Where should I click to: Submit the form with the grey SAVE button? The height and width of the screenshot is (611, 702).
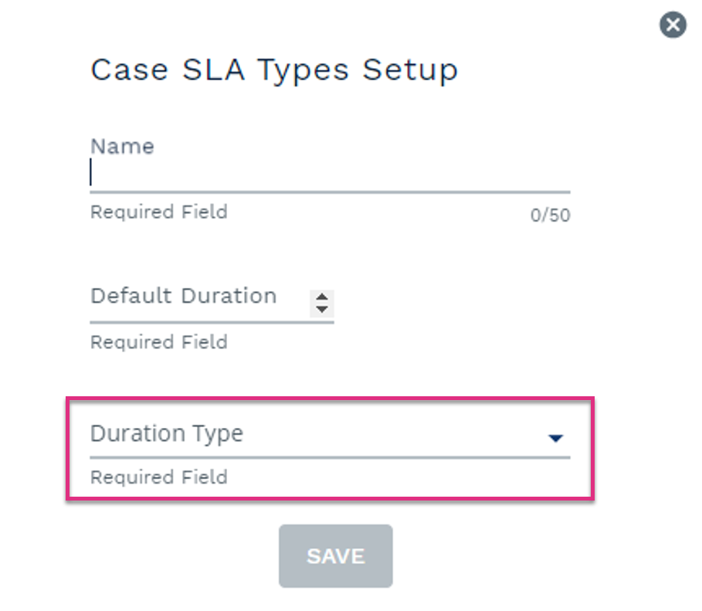coord(336,556)
